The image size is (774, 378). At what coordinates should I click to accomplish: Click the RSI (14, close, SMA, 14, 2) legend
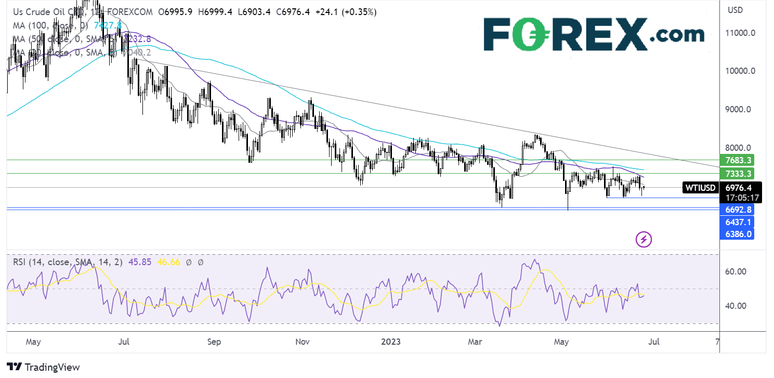(x=68, y=262)
